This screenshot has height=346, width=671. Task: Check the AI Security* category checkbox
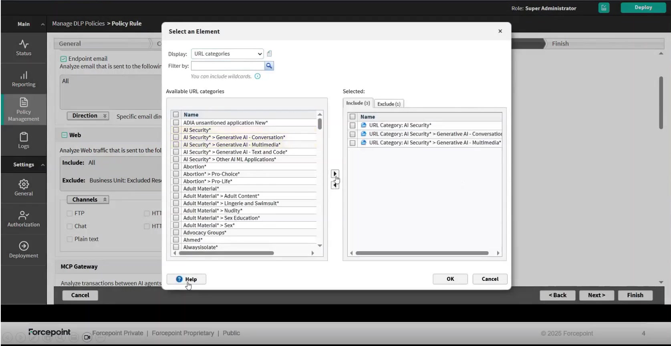[x=176, y=130]
